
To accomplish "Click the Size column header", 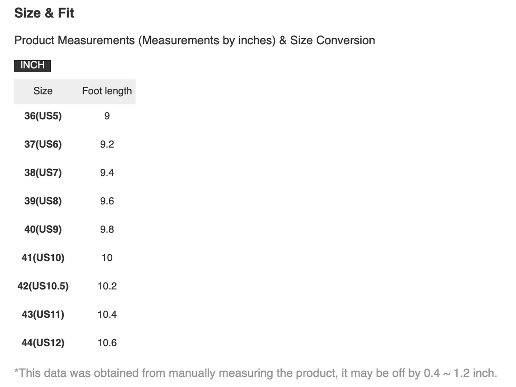I will (43, 91).
